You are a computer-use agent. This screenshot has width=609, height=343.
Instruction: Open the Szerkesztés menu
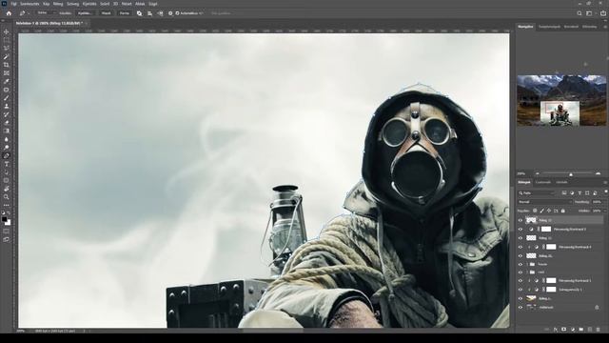29,4
